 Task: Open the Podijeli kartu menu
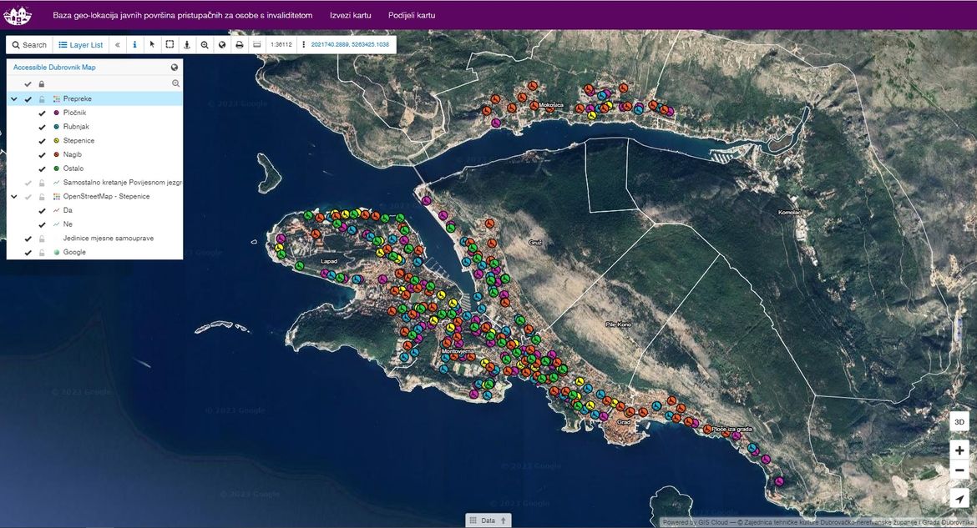tap(412, 15)
